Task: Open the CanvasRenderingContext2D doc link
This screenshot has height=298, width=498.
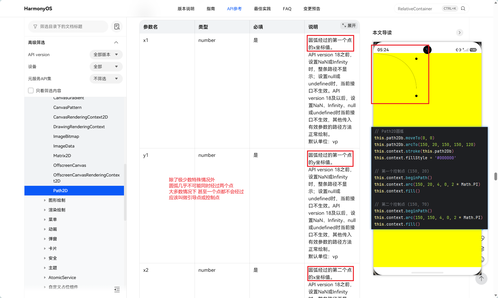Action: pyautogui.click(x=81, y=117)
